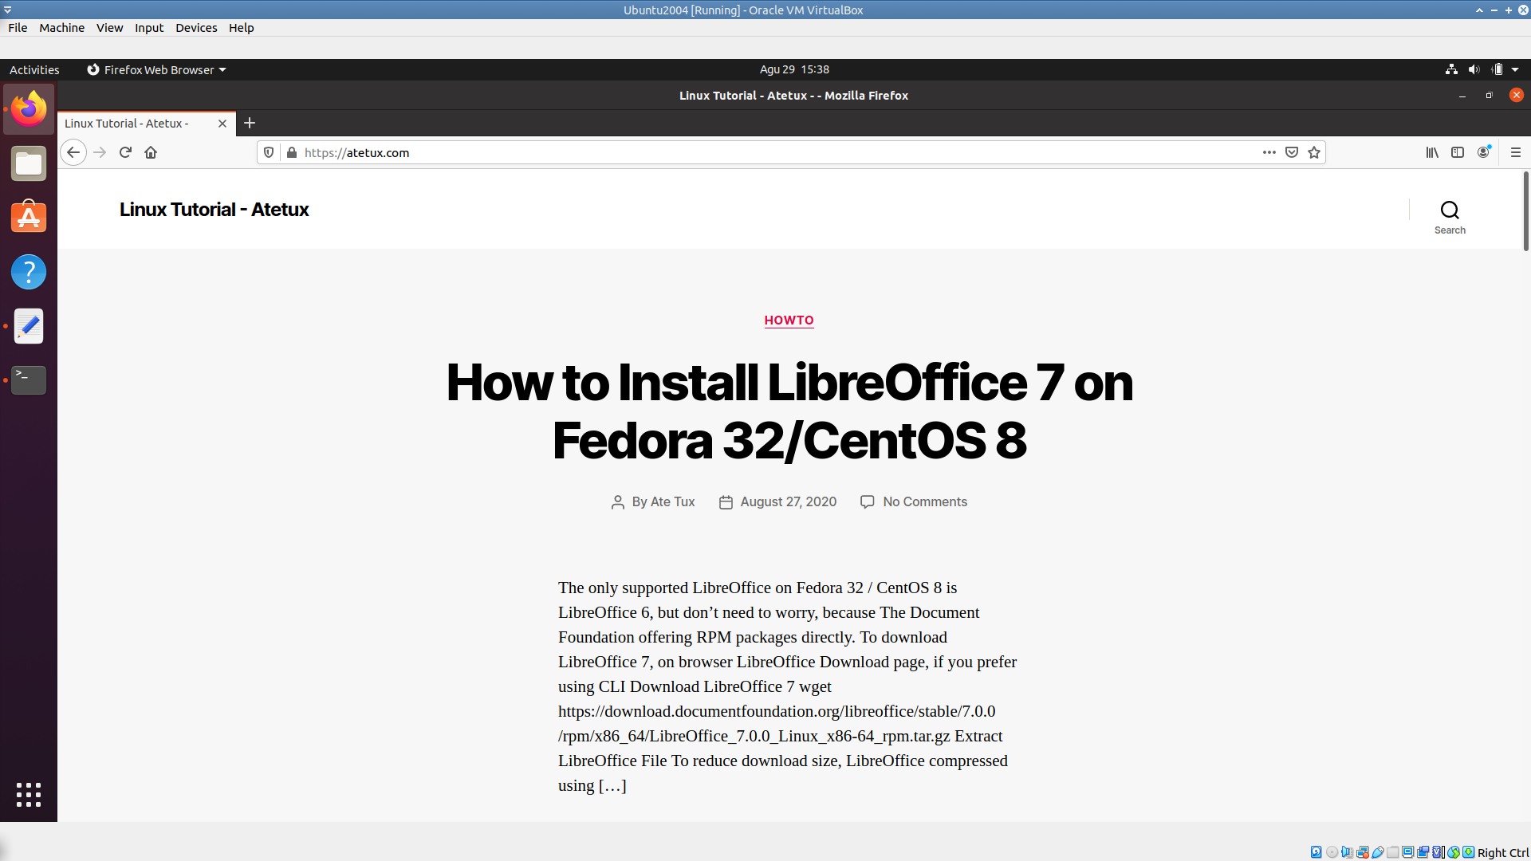Viewport: 1531px width, 861px height.
Task: Open Terminal from the dock
Action: (29, 380)
